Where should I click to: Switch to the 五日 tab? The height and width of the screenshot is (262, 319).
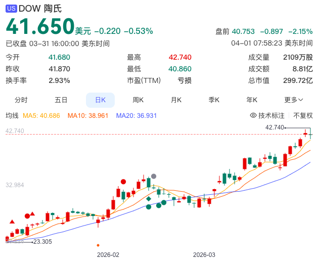pos(61,100)
